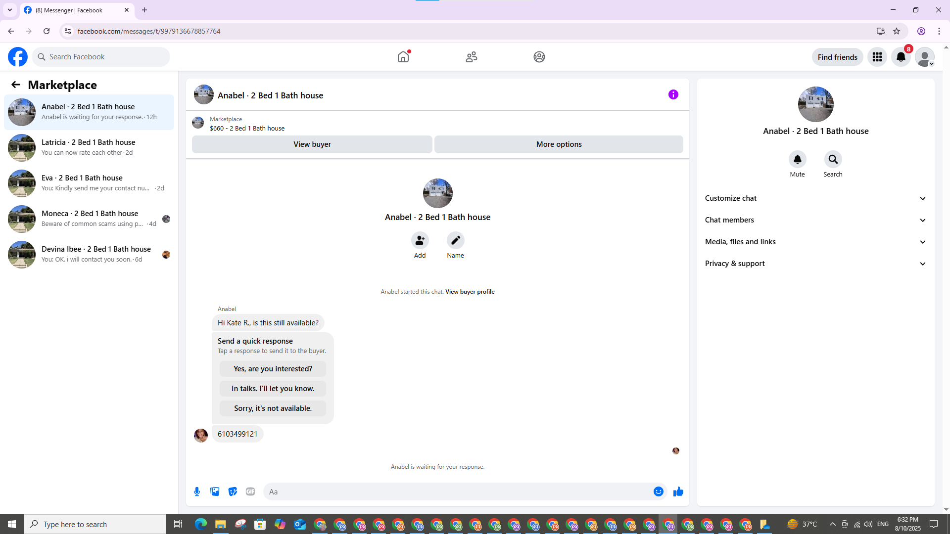The height and width of the screenshot is (534, 950).
Task: Open the Facebook notifications bell
Action: 901,57
